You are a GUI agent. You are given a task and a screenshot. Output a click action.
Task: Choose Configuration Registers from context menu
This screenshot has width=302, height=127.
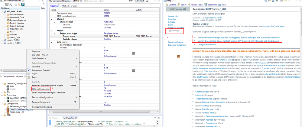[x=42, y=107]
